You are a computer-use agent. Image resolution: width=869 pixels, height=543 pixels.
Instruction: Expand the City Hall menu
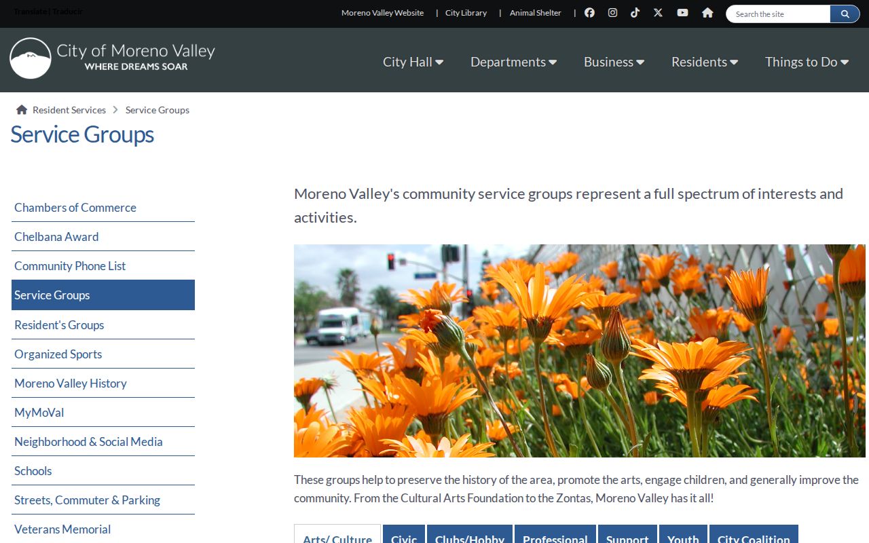(413, 62)
